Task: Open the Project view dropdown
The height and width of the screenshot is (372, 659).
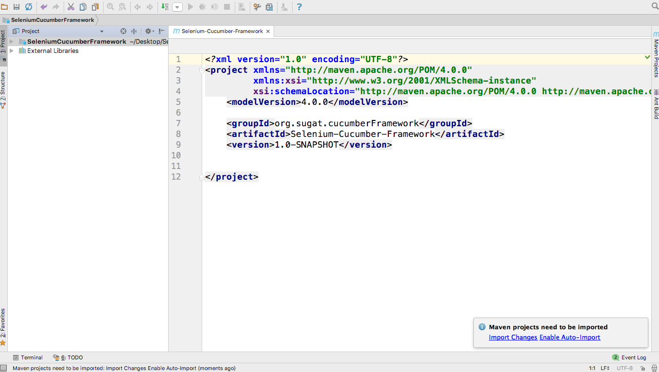Action: tap(102, 31)
